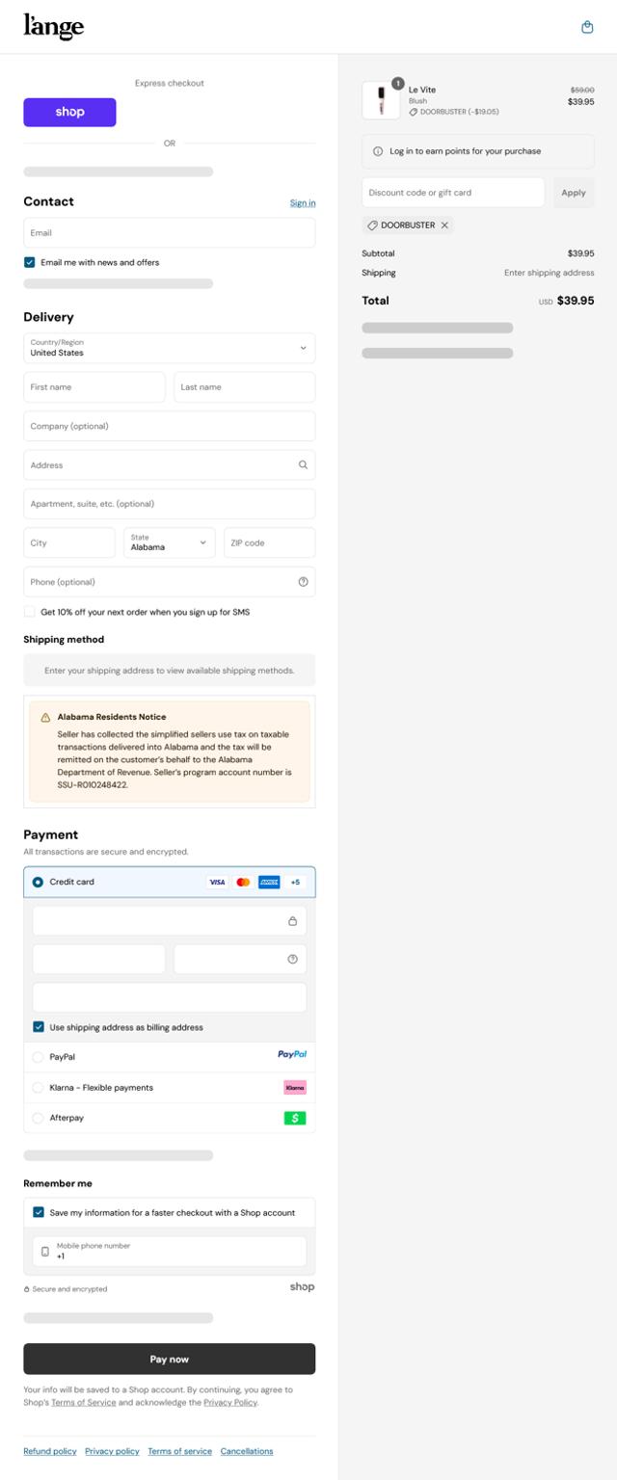
Task: Click the info icon beside Log in message
Action: [x=378, y=151]
